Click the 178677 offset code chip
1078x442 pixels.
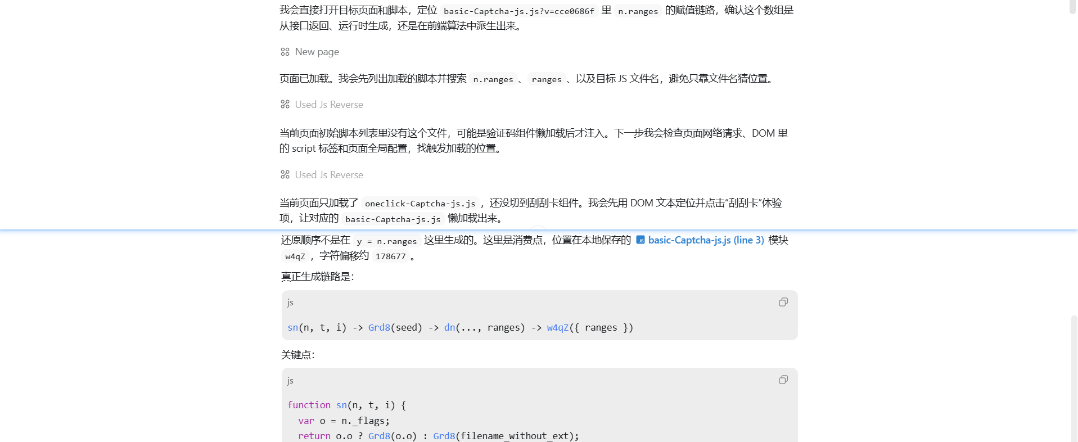coord(390,256)
